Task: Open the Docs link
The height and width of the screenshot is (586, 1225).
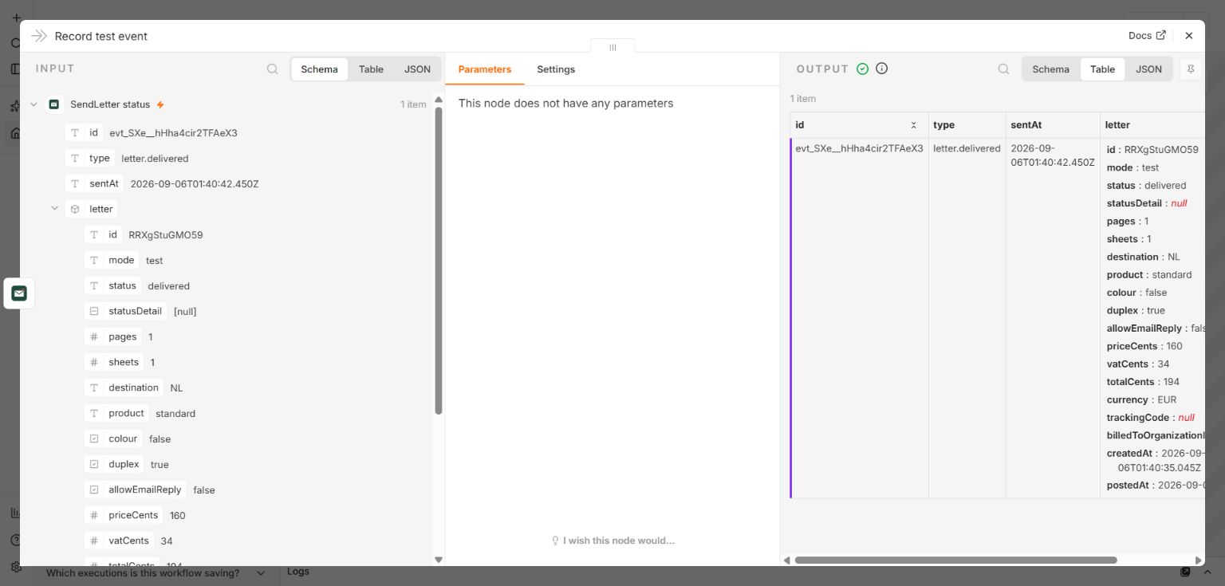Action: click(1147, 36)
